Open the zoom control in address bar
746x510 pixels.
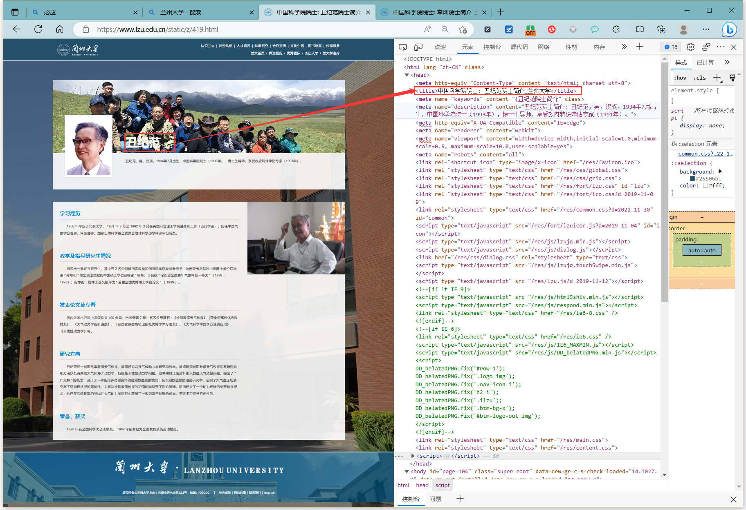(x=445, y=29)
